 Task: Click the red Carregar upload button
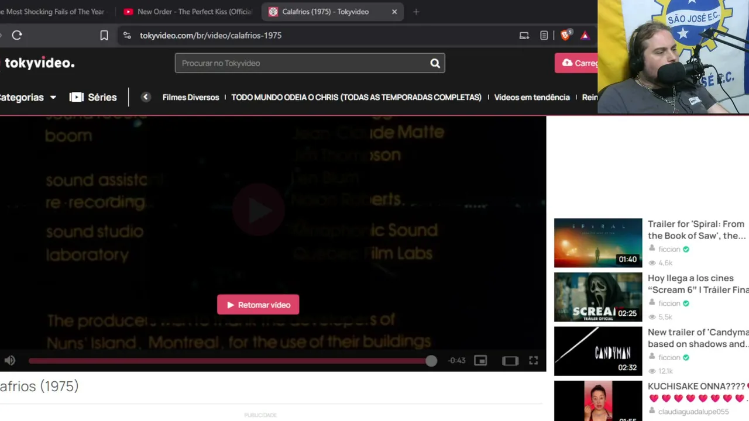click(x=576, y=63)
